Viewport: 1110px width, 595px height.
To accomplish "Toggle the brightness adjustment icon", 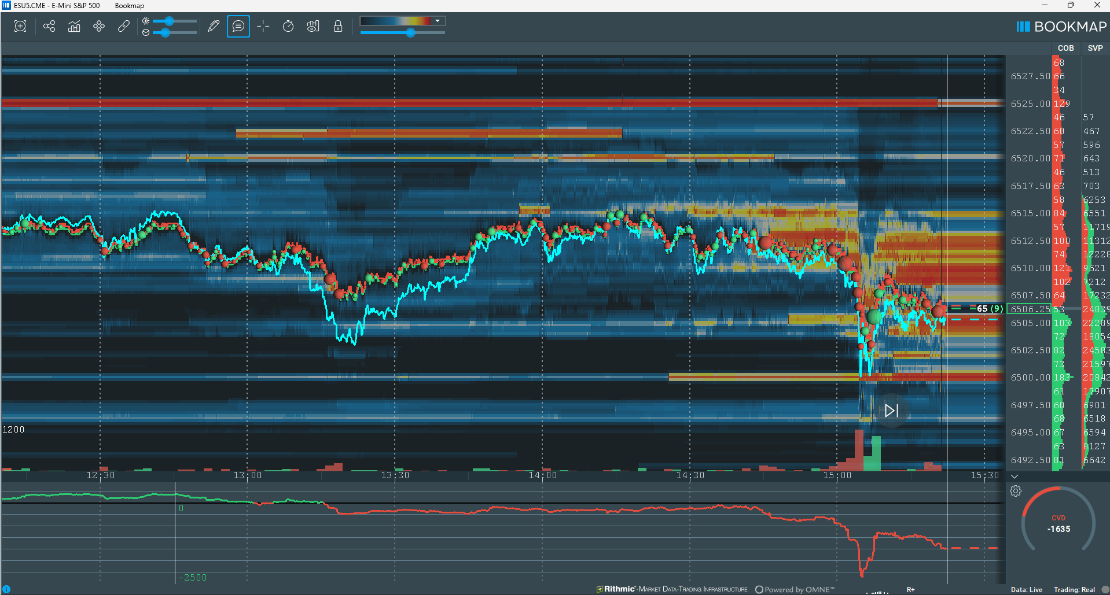I will [x=146, y=21].
